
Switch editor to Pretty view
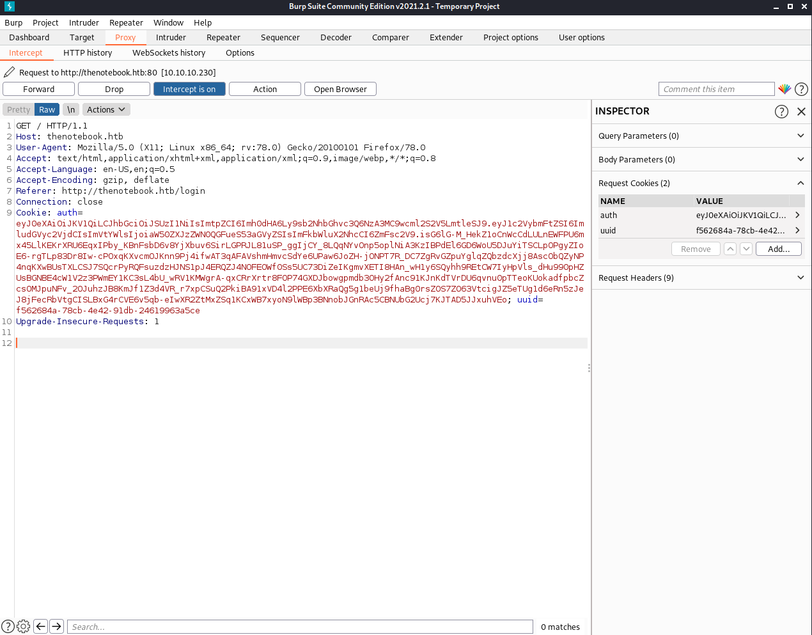point(19,109)
